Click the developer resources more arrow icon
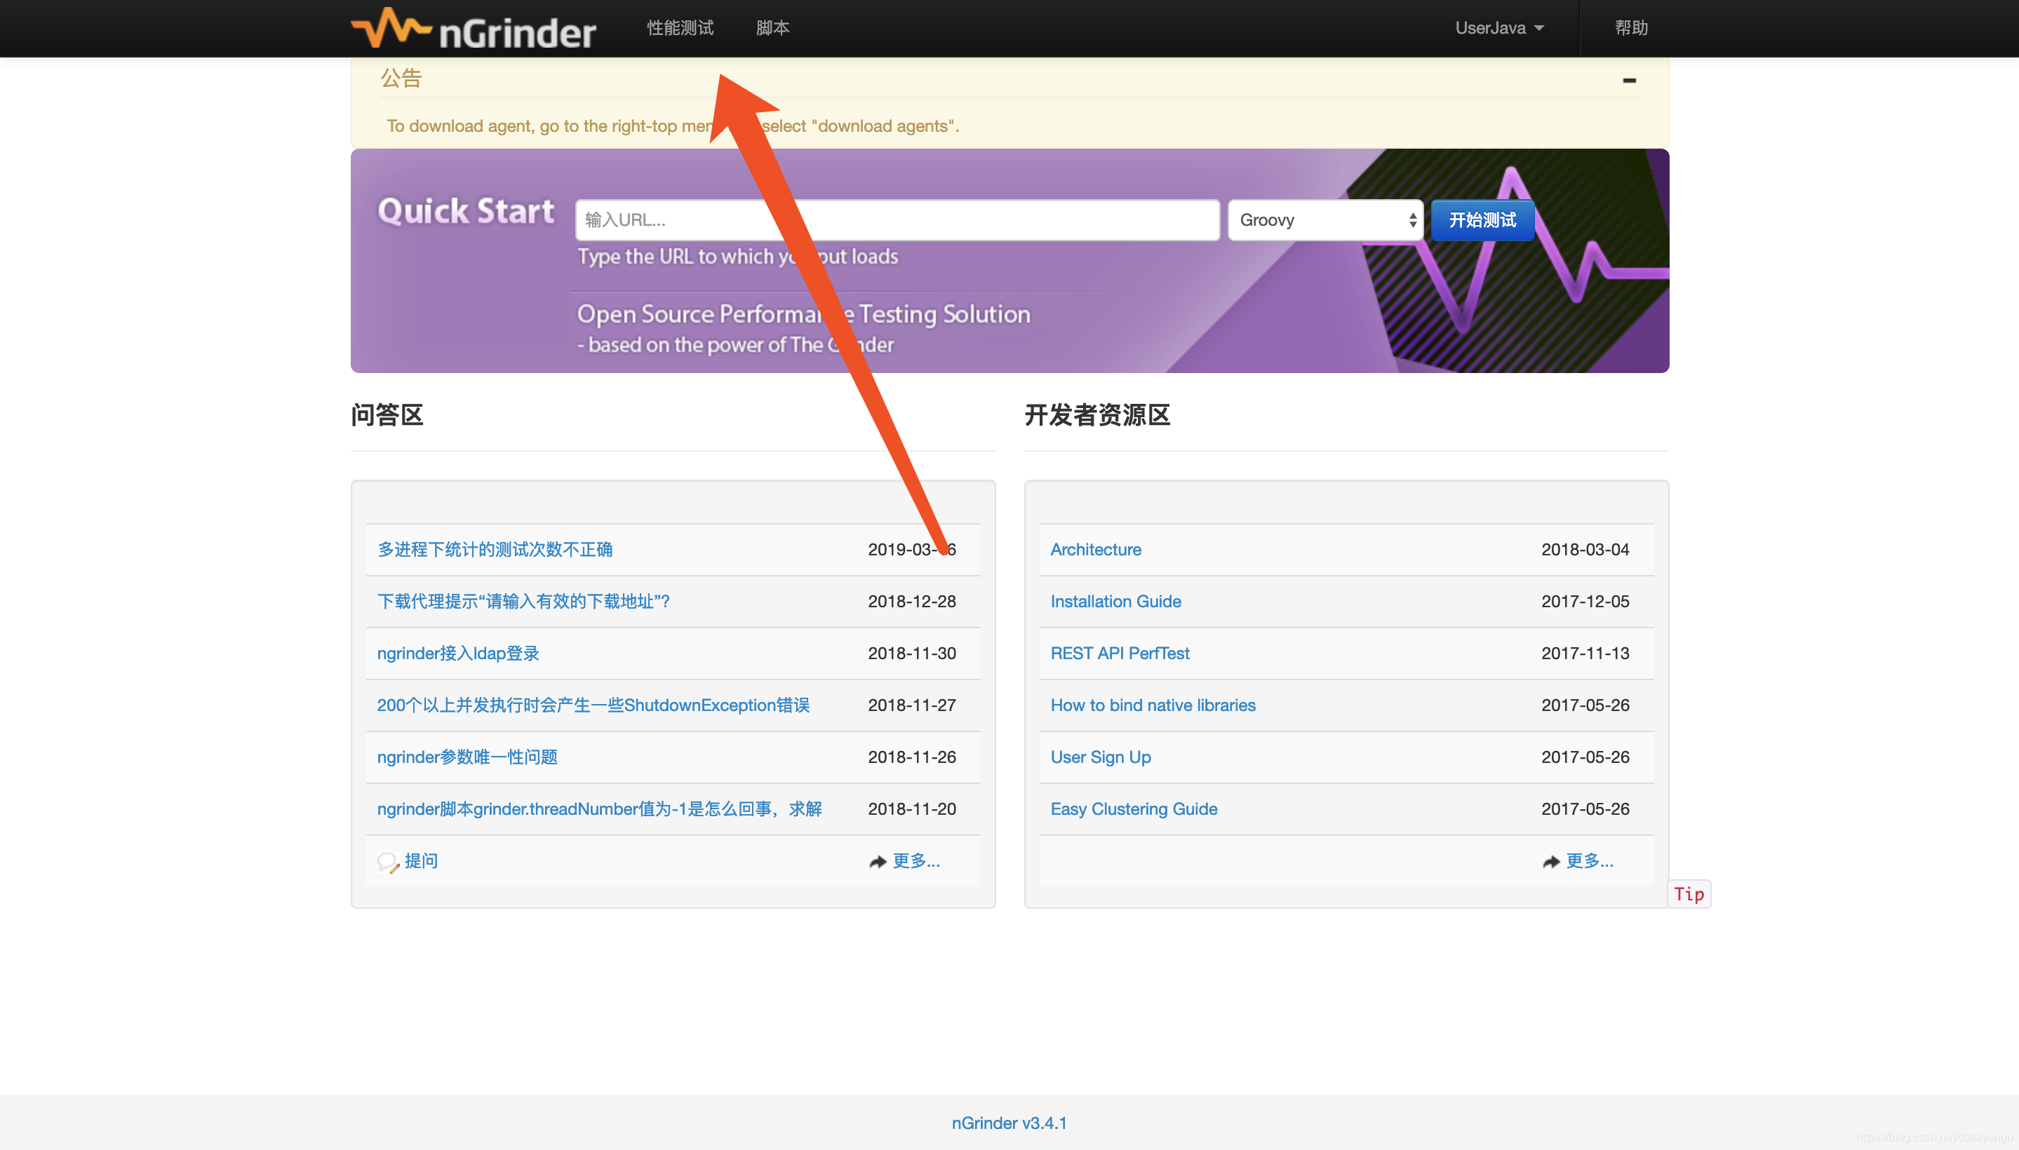Image resolution: width=2019 pixels, height=1150 pixels. pyautogui.click(x=1550, y=862)
